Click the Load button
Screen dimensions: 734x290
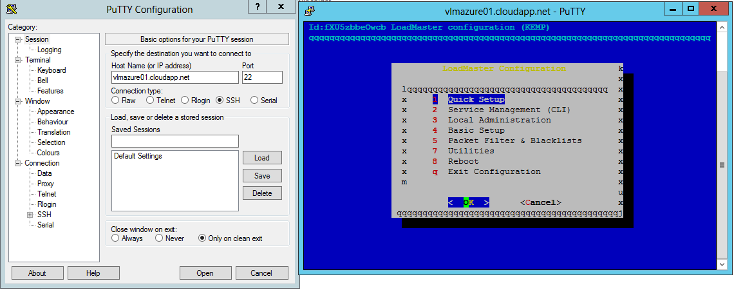pyautogui.click(x=262, y=157)
